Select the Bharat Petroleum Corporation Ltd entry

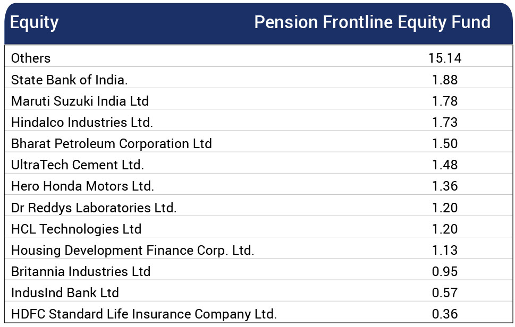[x=111, y=144]
